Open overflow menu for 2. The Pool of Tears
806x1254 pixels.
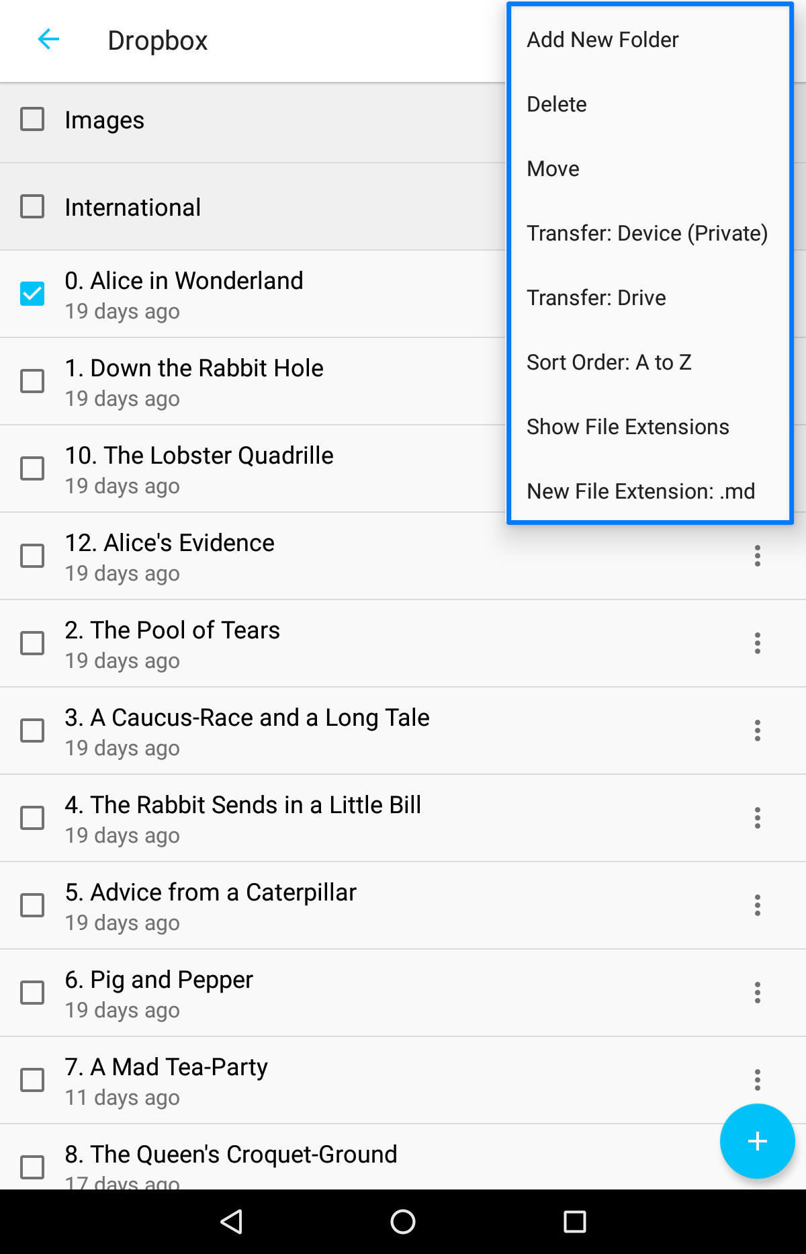click(757, 643)
